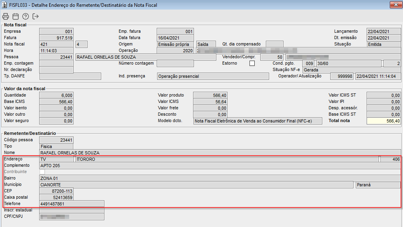Click the Nota fiscal field 421

click(56, 44)
